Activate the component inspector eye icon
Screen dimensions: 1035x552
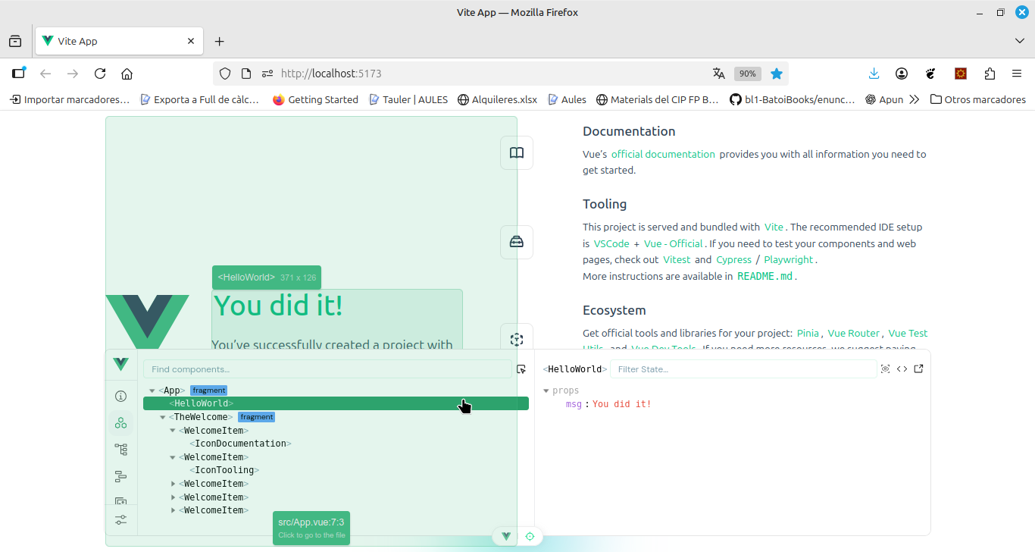pyautogui.click(x=886, y=369)
